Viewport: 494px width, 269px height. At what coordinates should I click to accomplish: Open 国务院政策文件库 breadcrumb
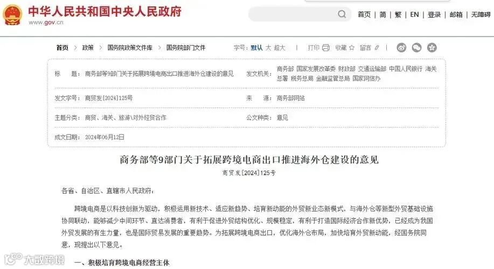(130, 47)
